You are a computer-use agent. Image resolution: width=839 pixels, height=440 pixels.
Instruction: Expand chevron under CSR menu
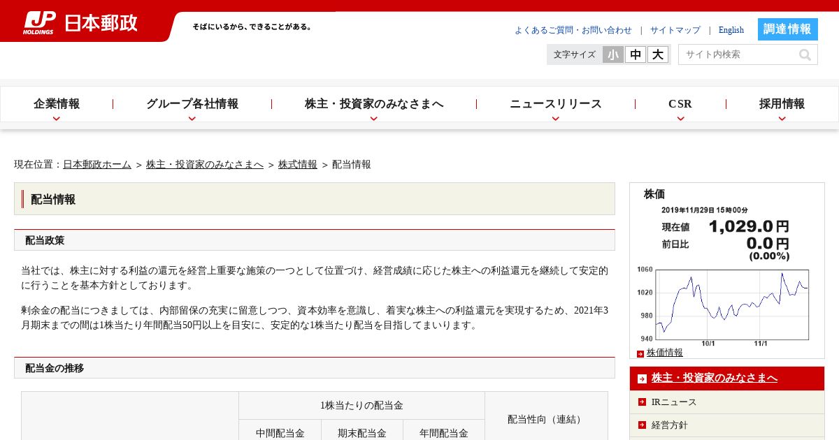point(680,118)
